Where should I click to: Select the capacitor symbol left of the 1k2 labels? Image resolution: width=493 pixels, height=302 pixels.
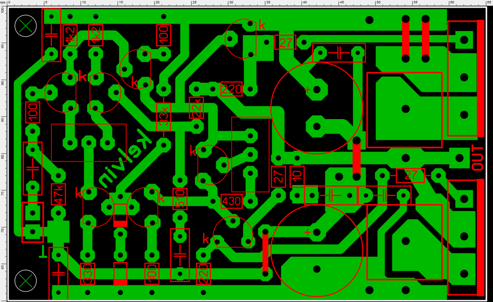[x=51, y=35]
